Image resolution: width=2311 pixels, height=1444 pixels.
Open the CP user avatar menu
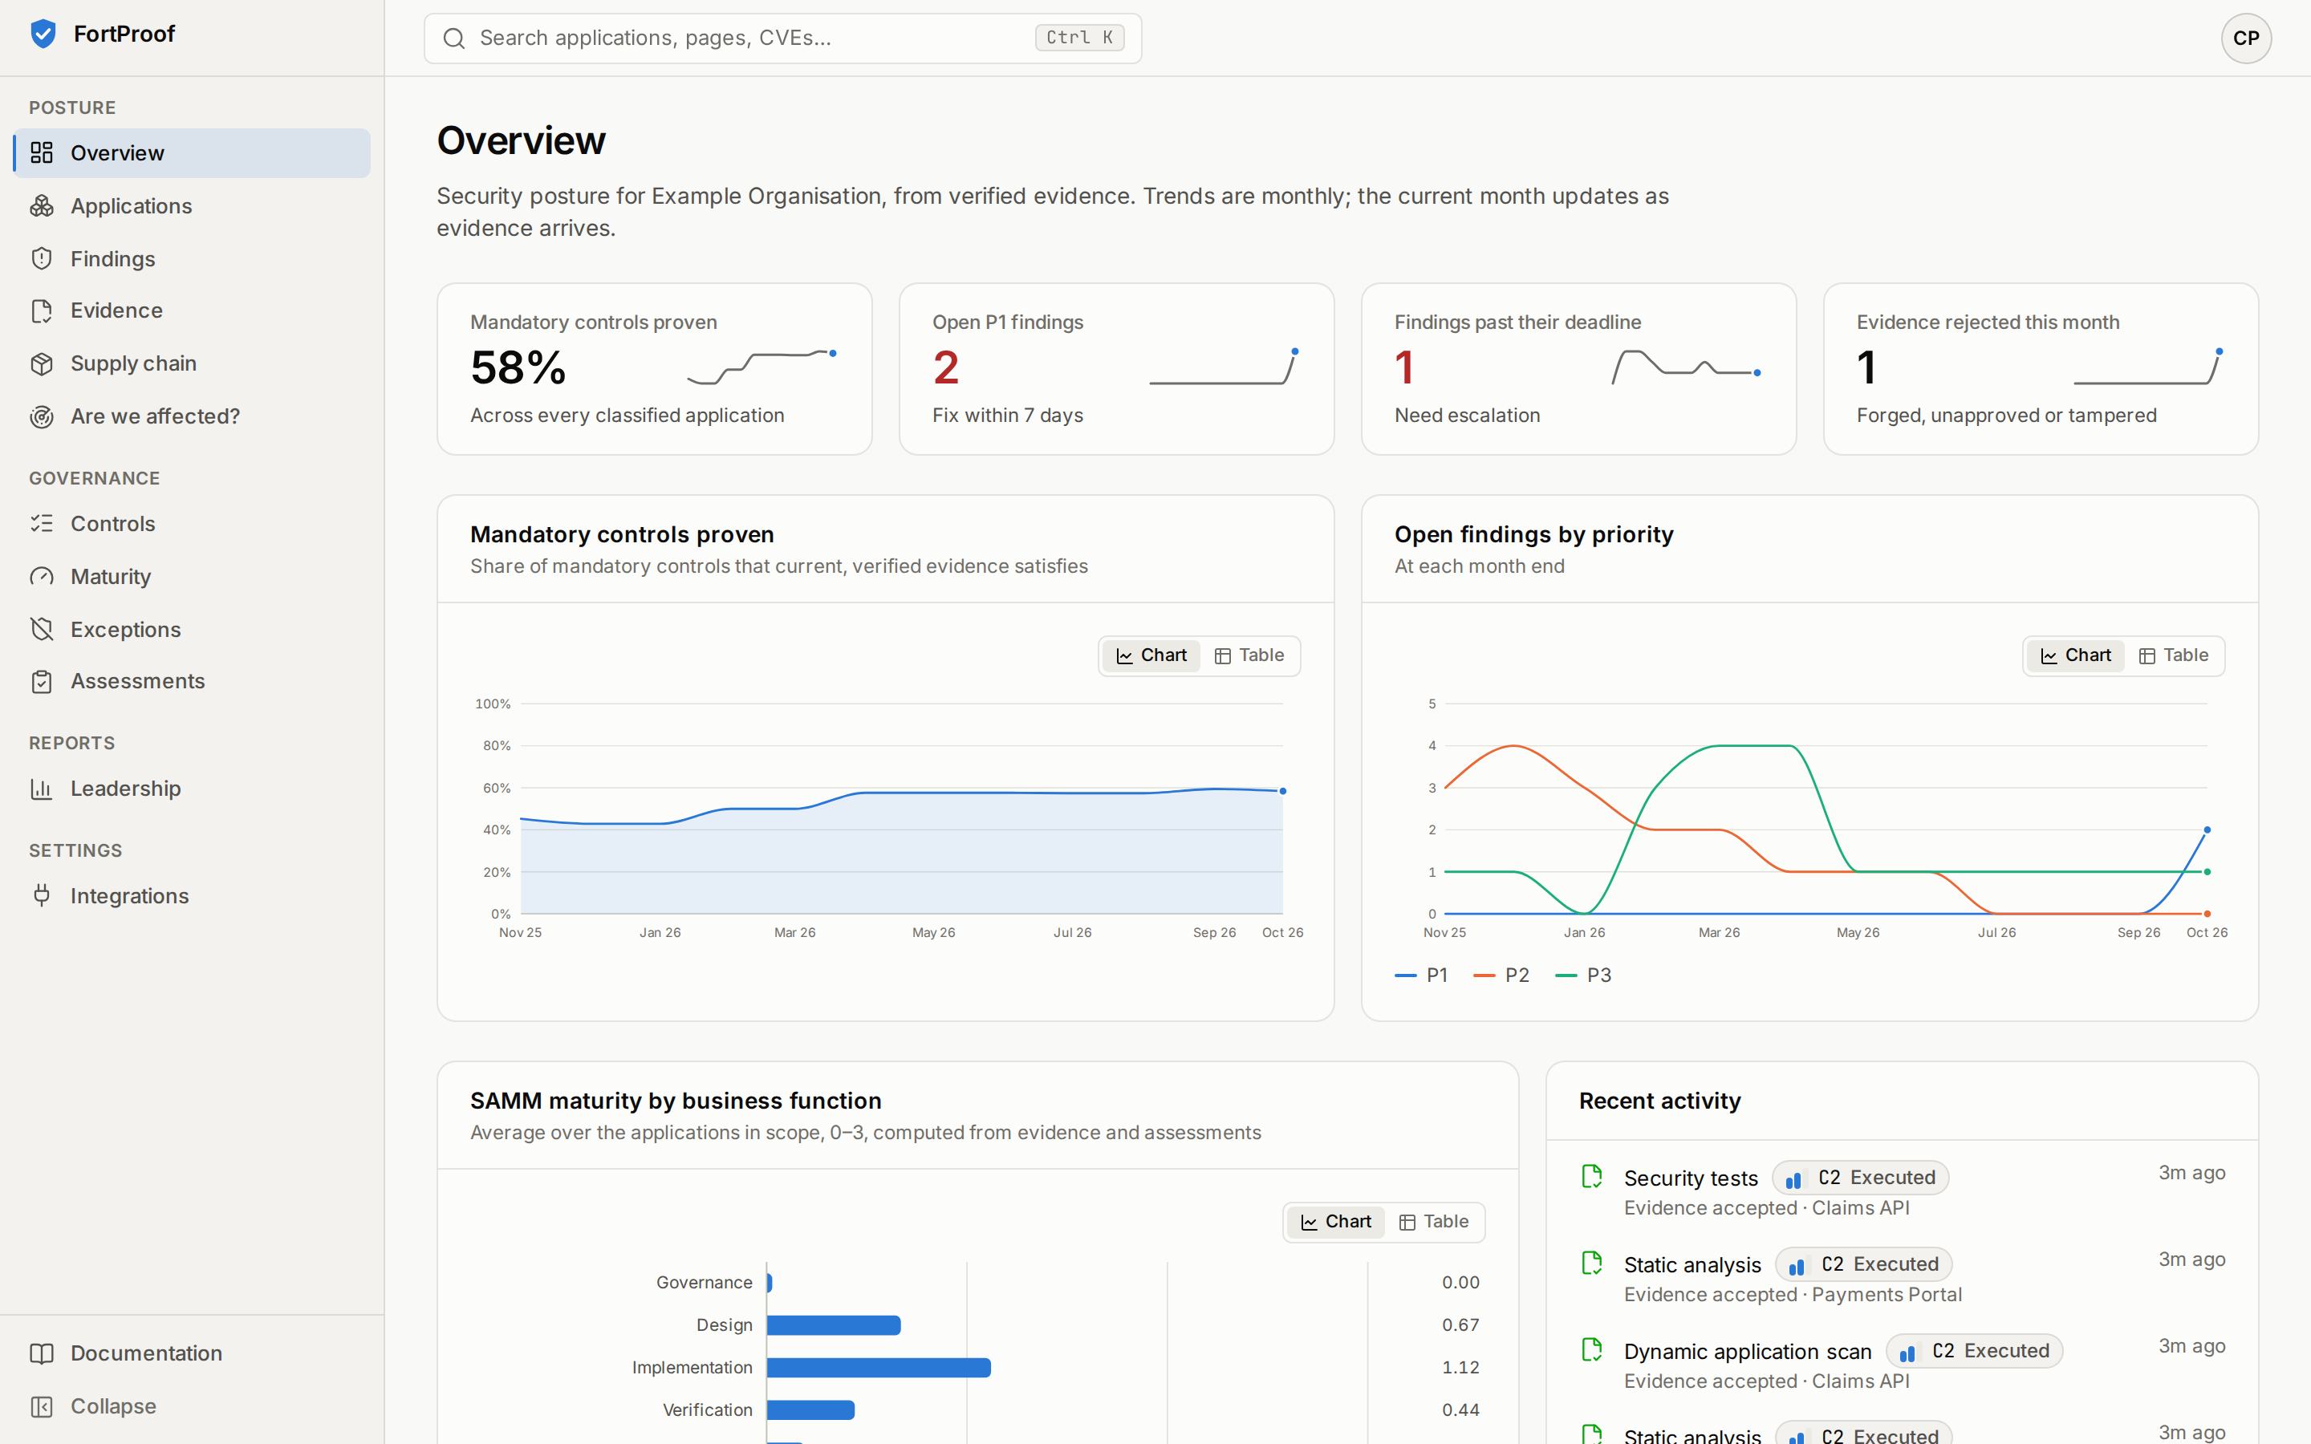(x=2246, y=39)
